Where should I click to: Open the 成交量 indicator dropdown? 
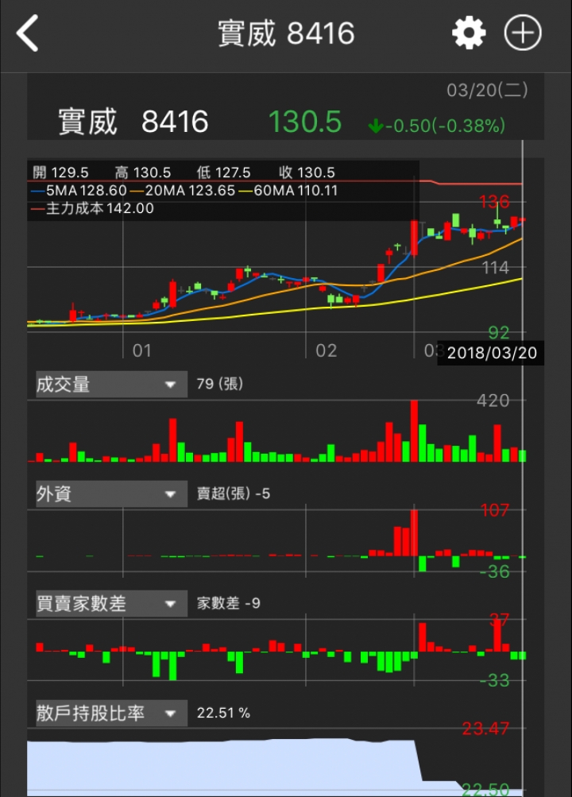point(111,385)
